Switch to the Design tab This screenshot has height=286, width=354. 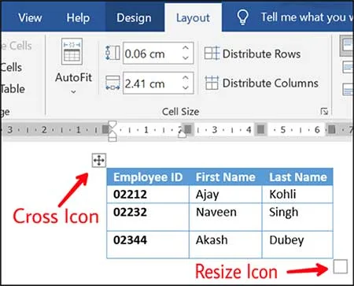134,18
